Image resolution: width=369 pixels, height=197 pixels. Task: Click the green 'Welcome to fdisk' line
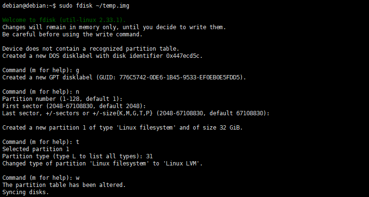(64, 20)
